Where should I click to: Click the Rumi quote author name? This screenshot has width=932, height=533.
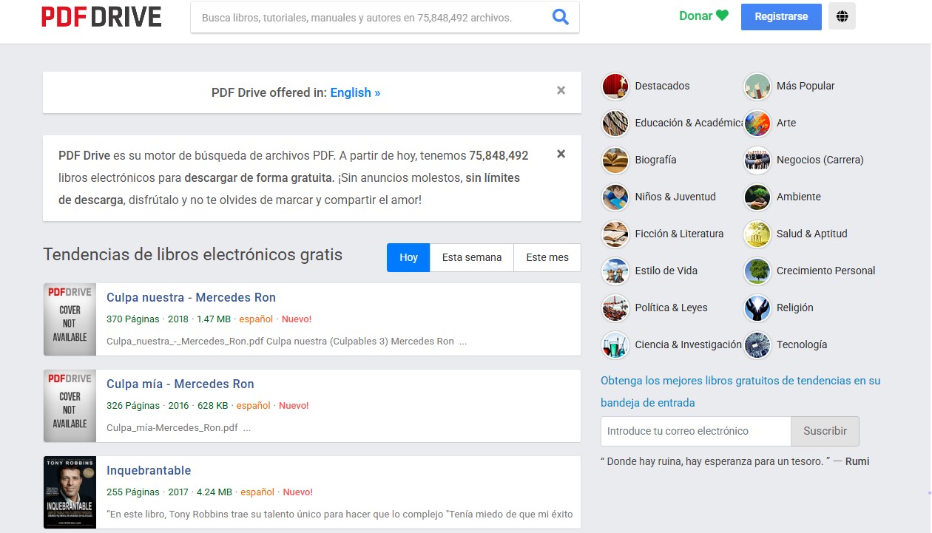coord(857,461)
